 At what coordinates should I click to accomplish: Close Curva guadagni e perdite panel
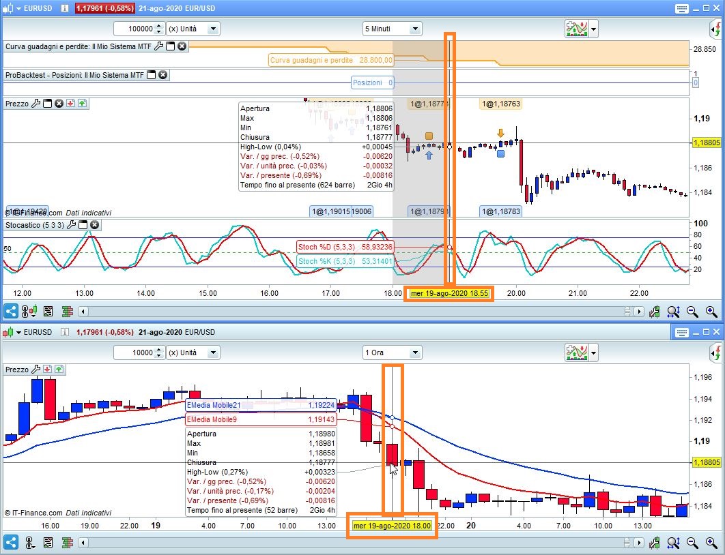pos(182,46)
